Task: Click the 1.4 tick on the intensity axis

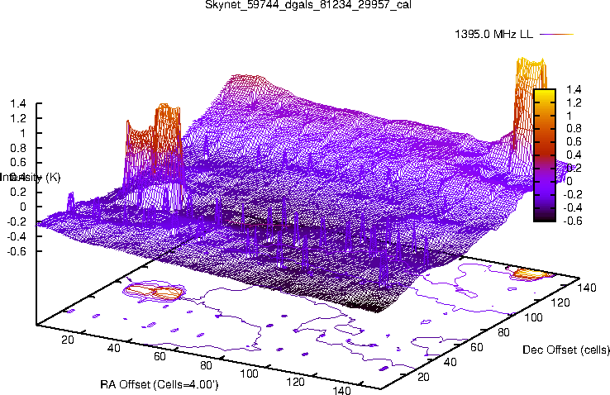Action: tap(18, 103)
